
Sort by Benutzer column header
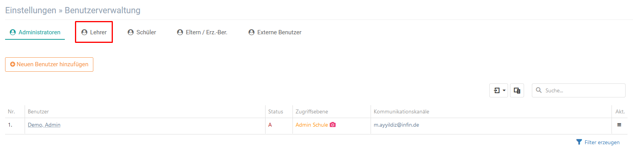38,111
